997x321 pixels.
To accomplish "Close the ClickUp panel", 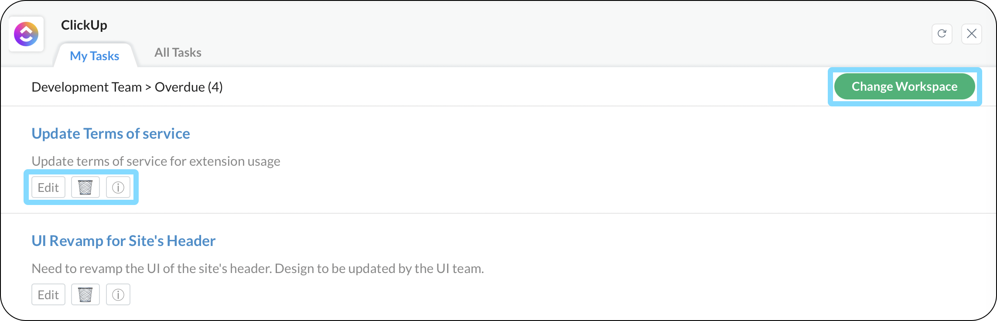I will [x=971, y=34].
